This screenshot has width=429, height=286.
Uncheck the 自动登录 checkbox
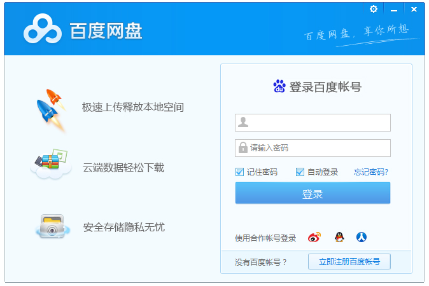300,172
